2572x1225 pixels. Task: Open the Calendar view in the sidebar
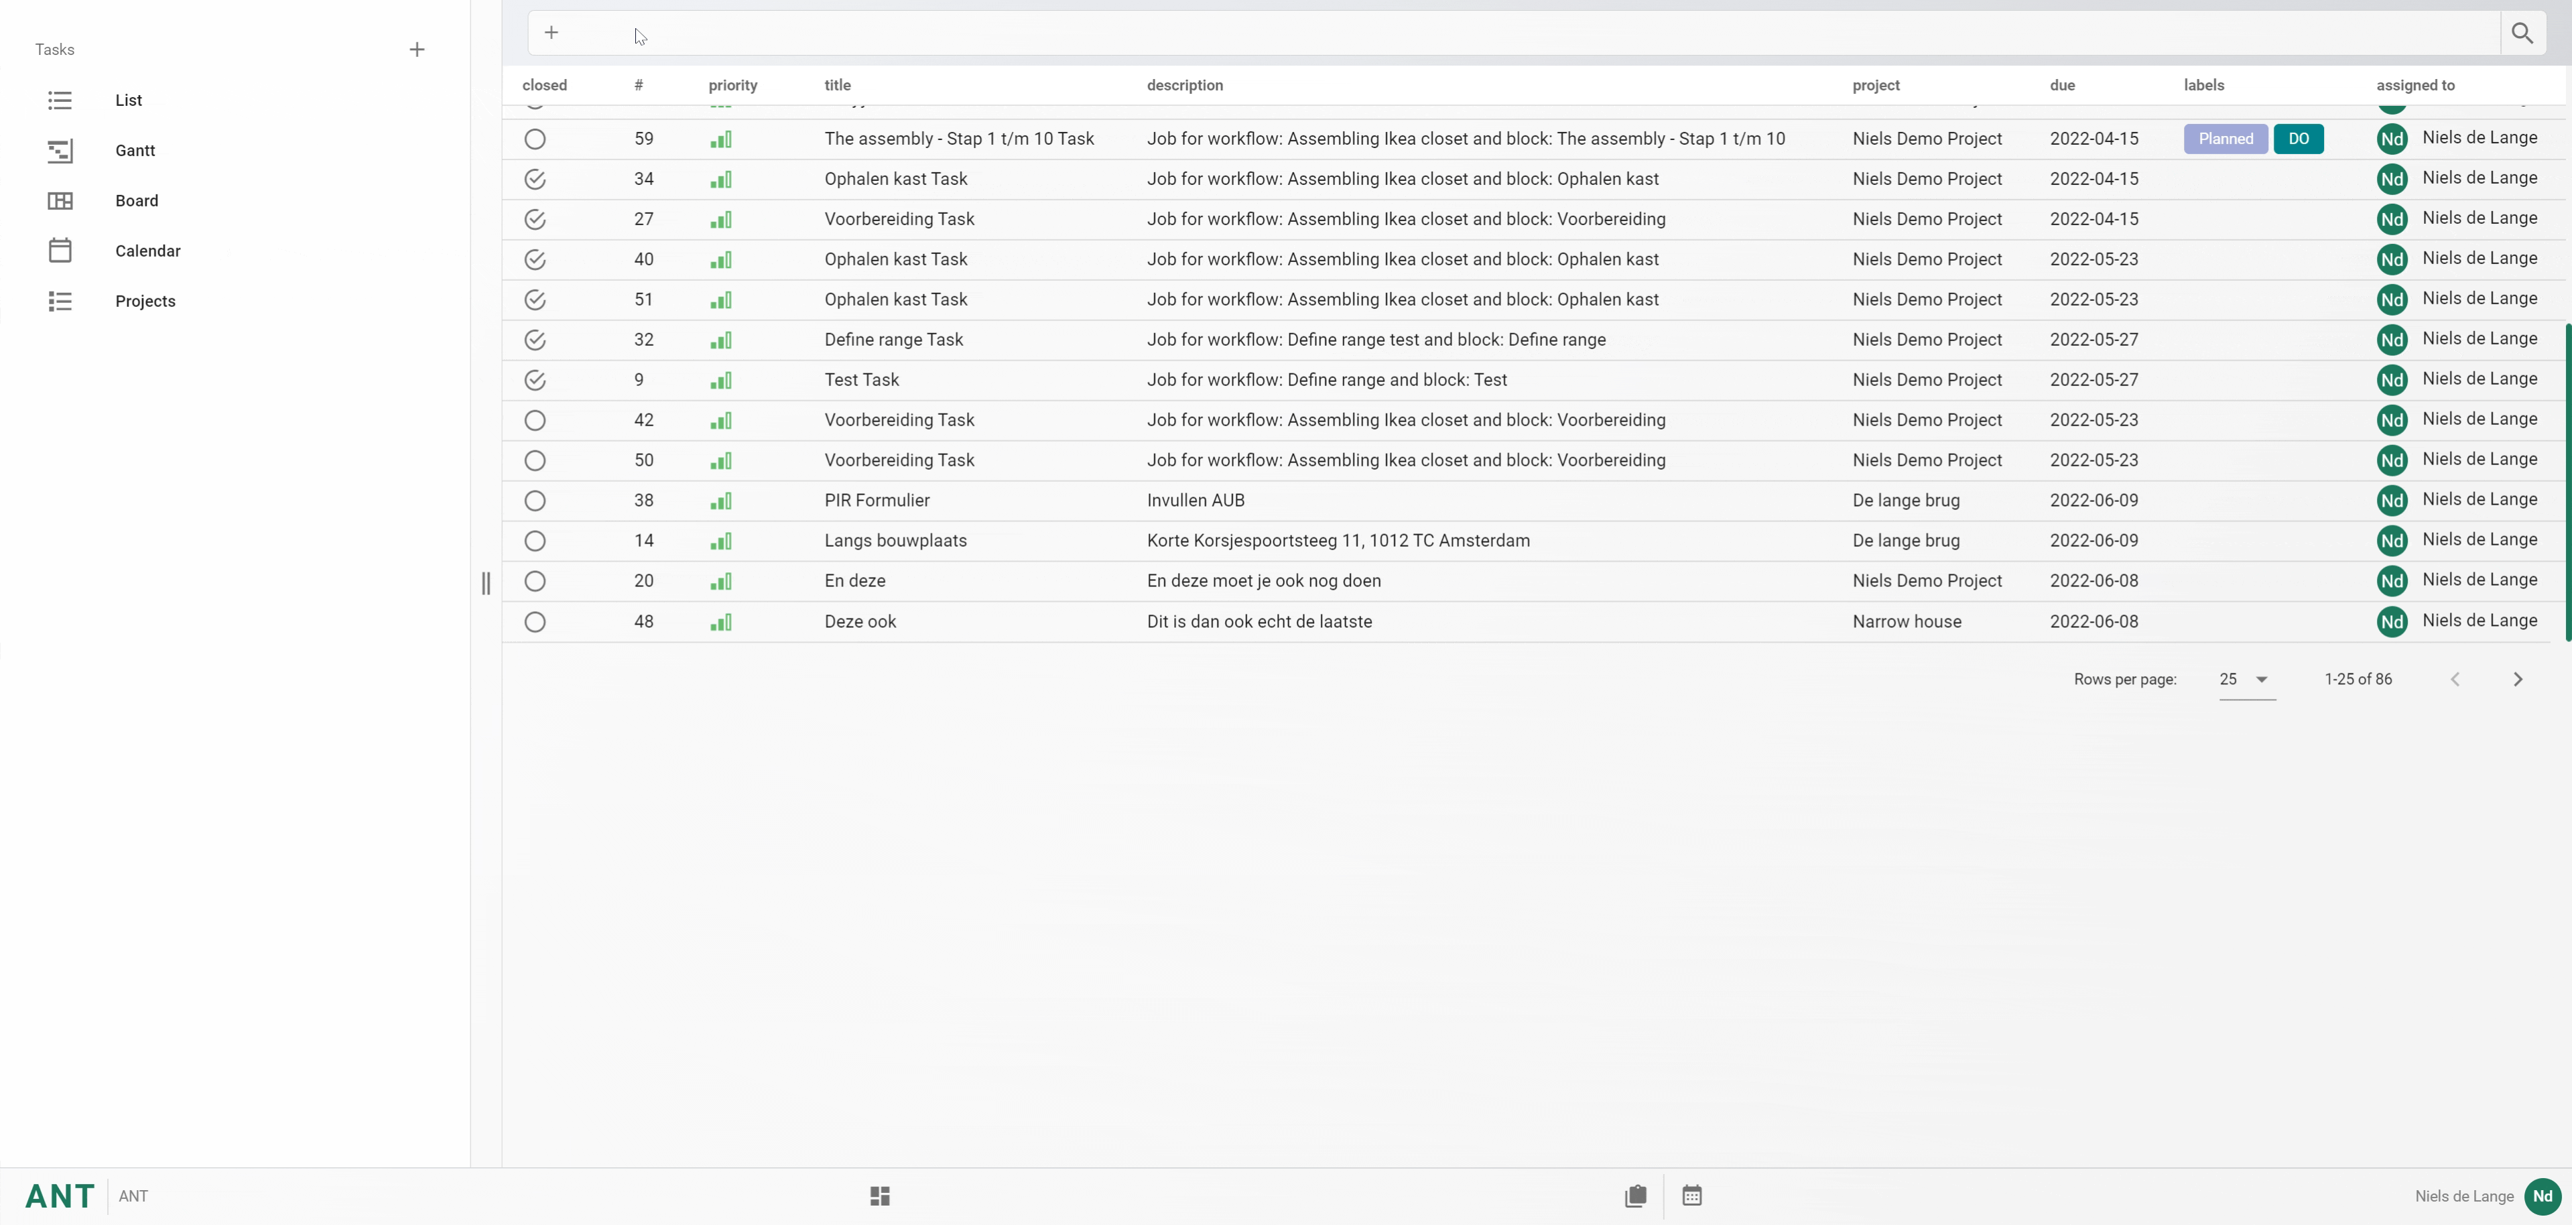tap(148, 251)
